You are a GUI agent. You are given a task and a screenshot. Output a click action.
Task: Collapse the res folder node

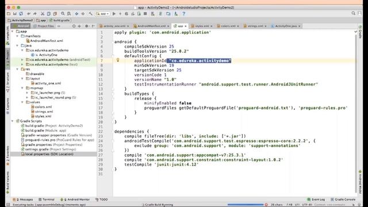[17, 69]
